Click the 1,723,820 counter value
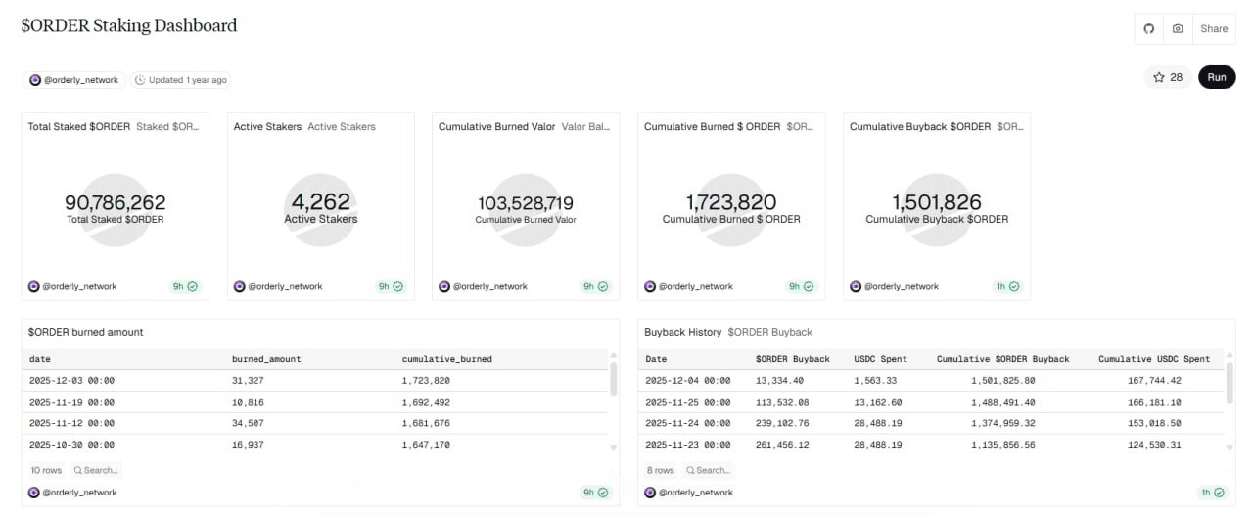The width and height of the screenshot is (1253, 516). [731, 202]
